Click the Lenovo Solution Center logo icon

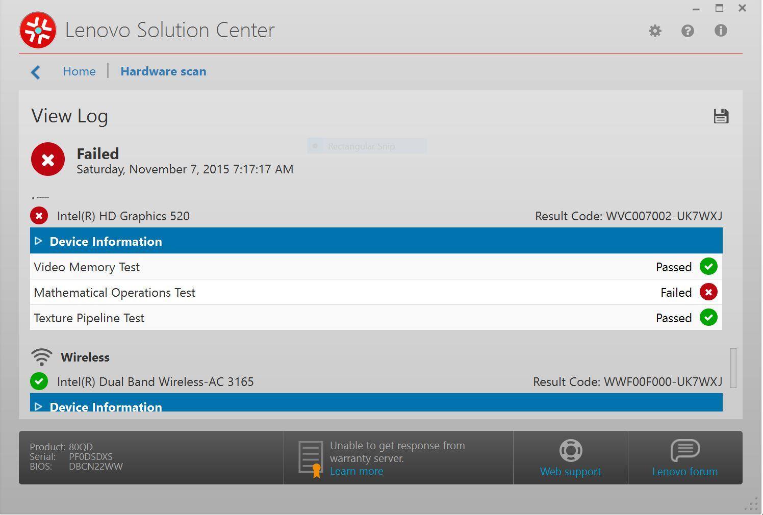click(38, 31)
